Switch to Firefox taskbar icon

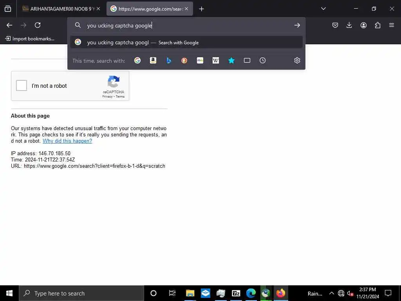point(280,293)
